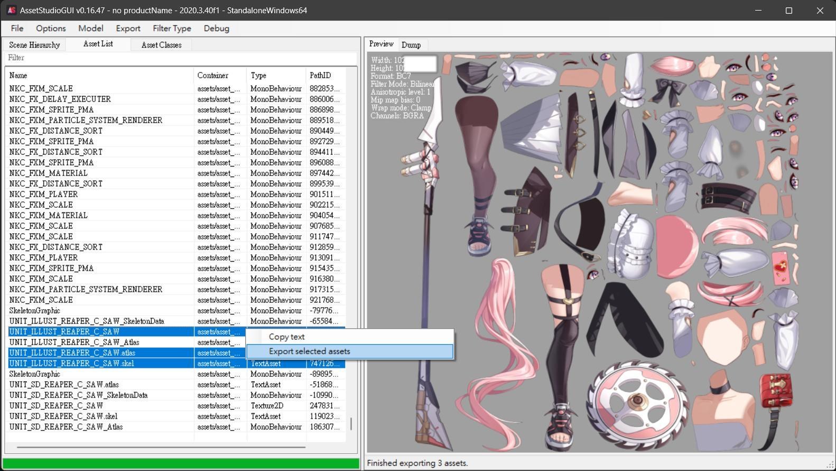Select Copy text in the context menu
This screenshot has width=836, height=471.
[286, 337]
